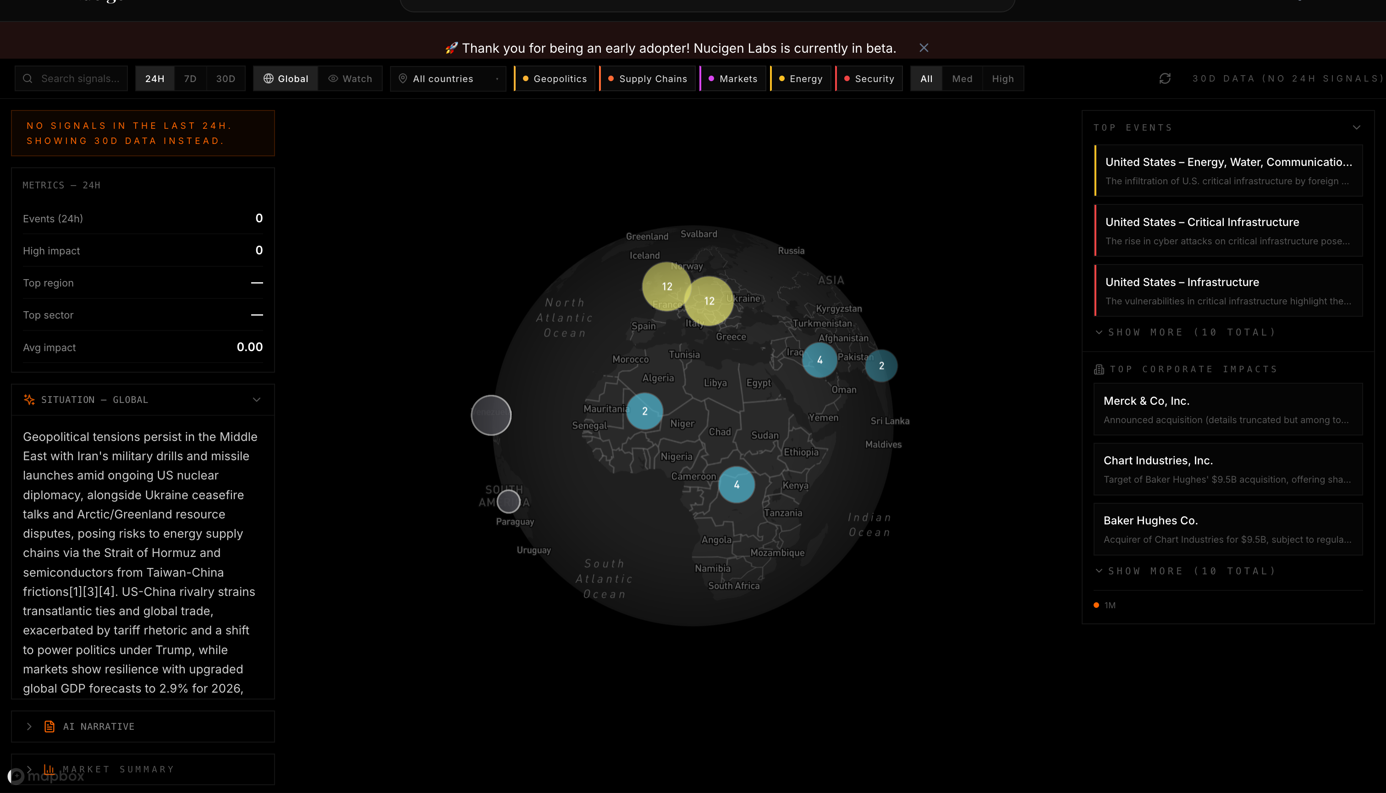
Task: Click the Top Corporate Impacts building icon
Action: 1100,369
